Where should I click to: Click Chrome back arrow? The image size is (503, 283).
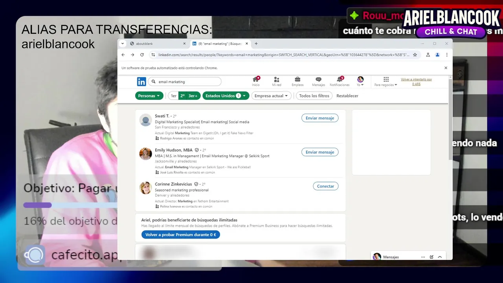(123, 55)
